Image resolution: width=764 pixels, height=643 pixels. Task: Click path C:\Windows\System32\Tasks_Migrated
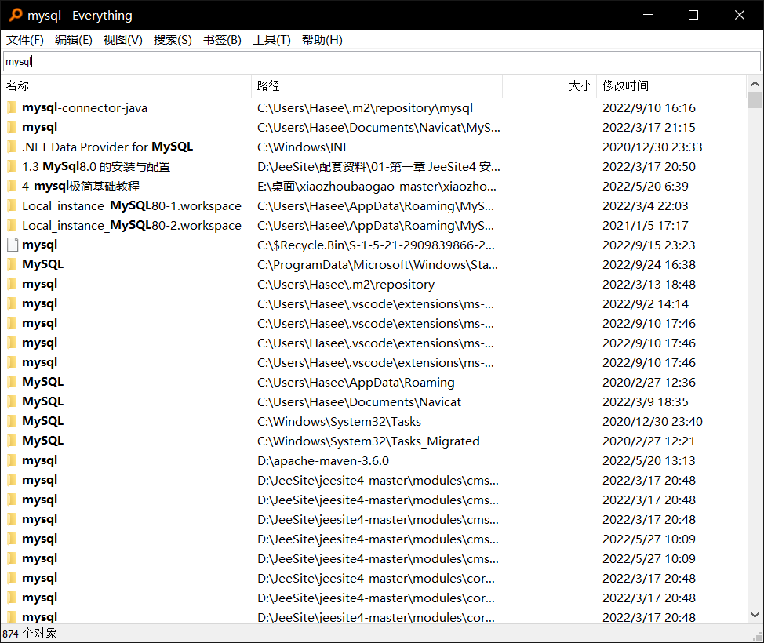pyautogui.click(x=369, y=441)
